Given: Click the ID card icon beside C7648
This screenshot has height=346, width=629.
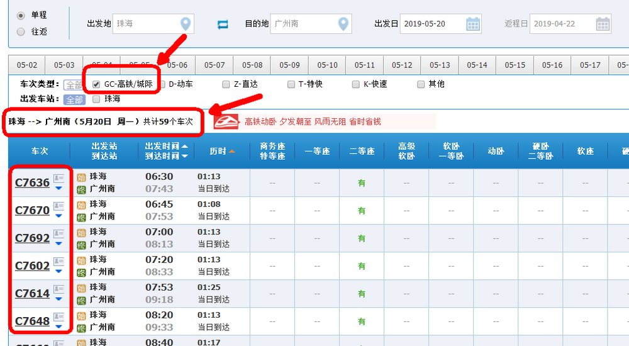Looking at the screenshot, I should point(59,316).
